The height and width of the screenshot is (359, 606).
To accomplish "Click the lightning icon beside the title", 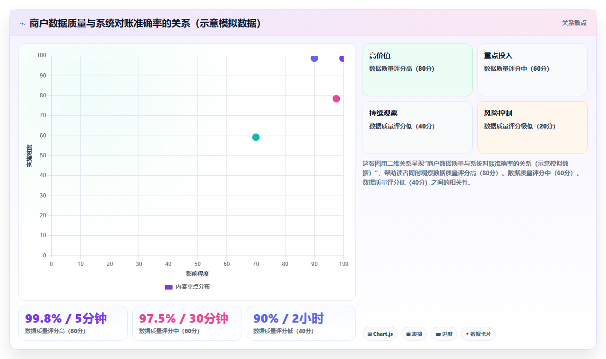I will pos(22,24).
